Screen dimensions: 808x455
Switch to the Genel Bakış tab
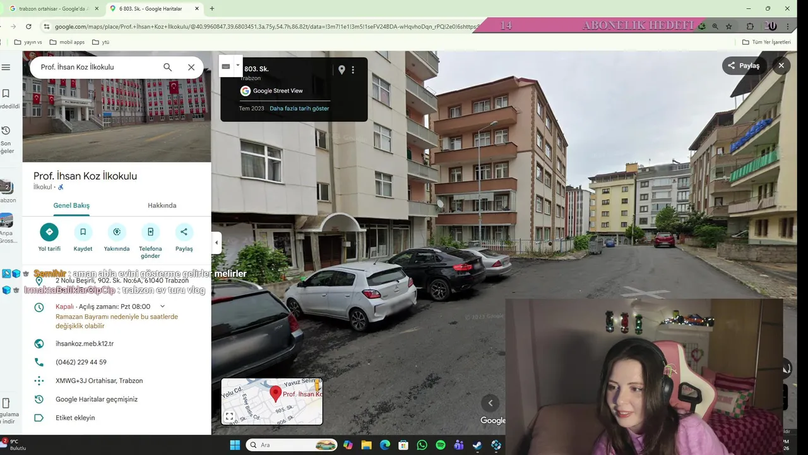point(71,205)
